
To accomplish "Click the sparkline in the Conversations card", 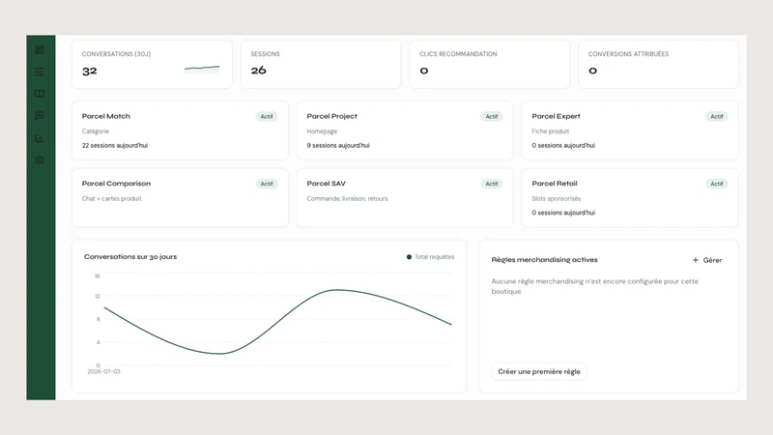I will [202, 69].
